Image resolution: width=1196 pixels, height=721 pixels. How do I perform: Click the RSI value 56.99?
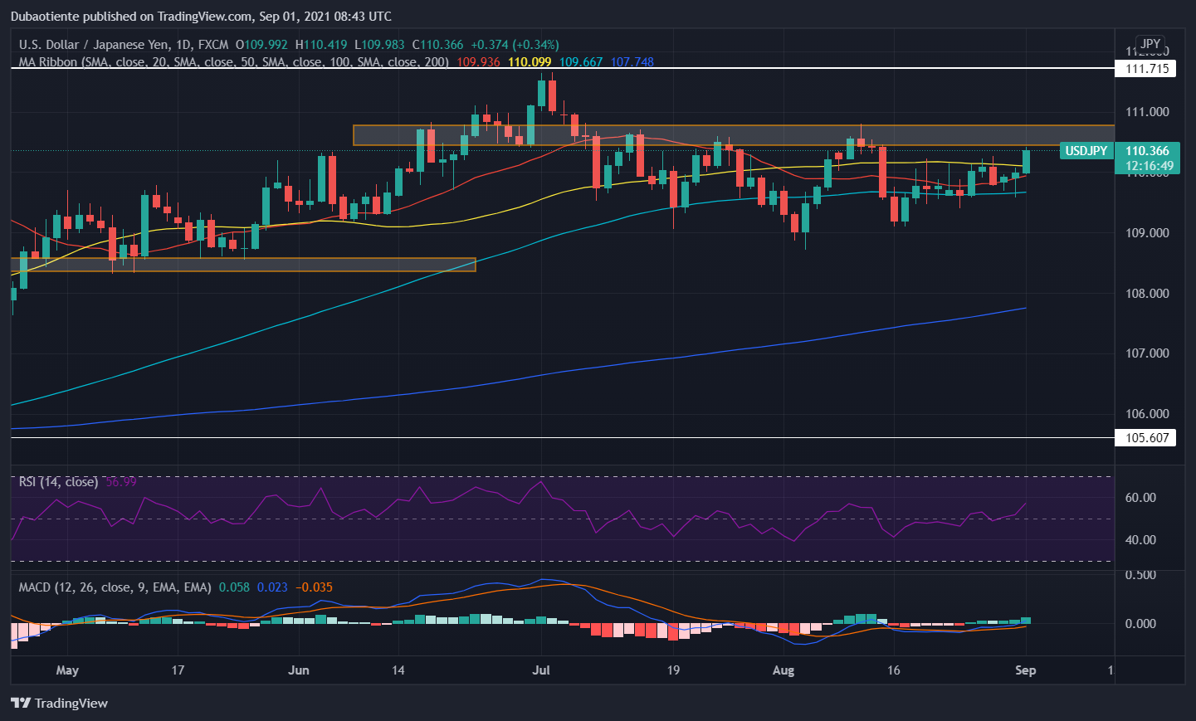[x=121, y=482]
